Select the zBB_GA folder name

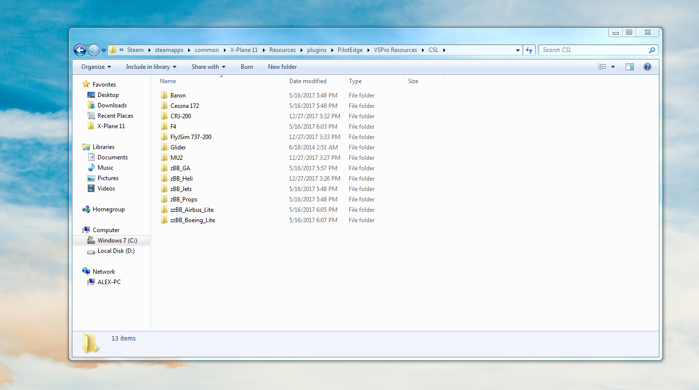click(180, 168)
